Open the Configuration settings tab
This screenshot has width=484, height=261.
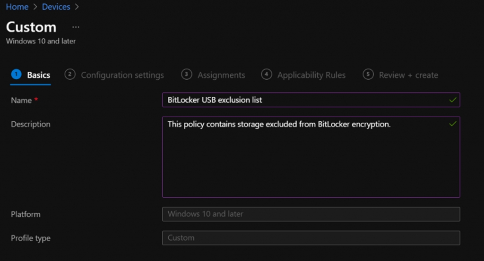click(x=122, y=75)
